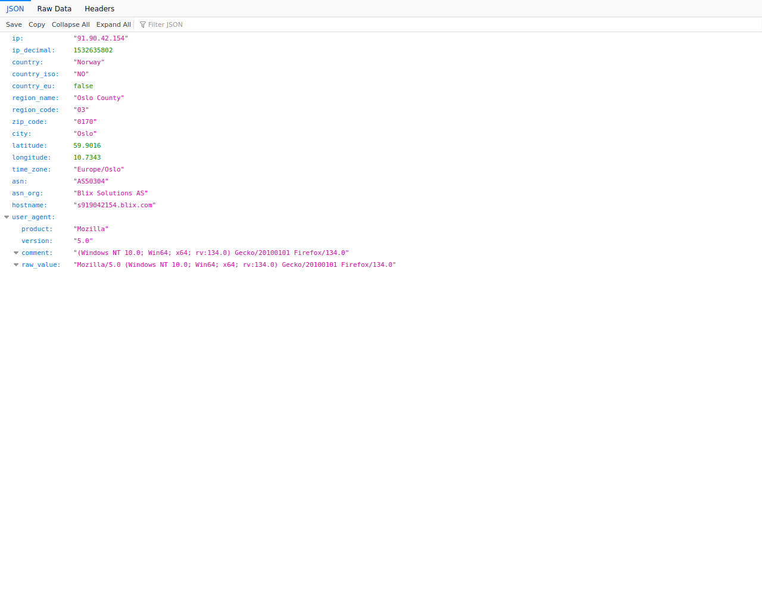Select the value "Oslo County"
Image resolution: width=762 pixels, height=610 pixels.
pyautogui.click(x=99, y=98)
